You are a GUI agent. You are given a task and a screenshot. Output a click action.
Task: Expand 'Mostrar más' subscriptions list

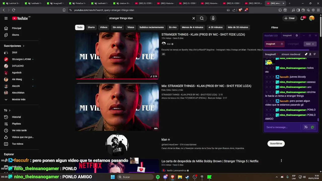18,99
